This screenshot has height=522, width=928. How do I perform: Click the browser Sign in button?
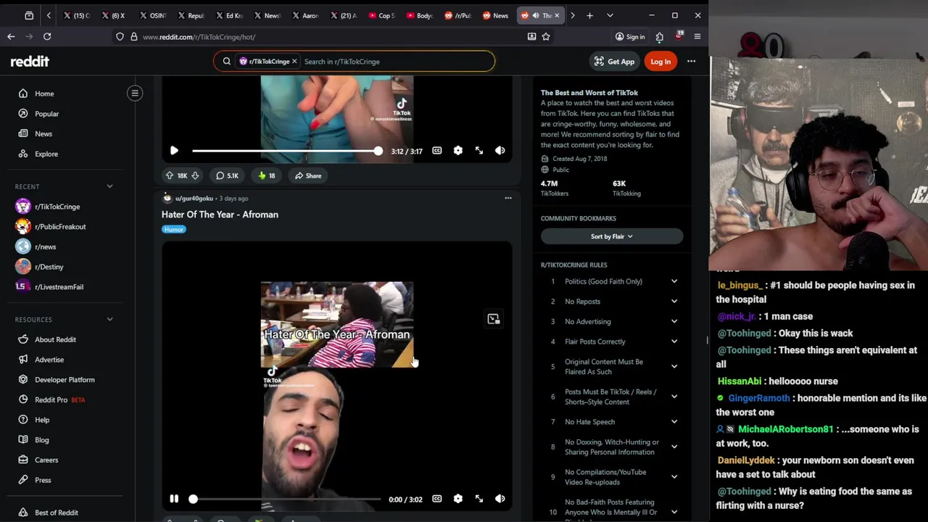(629, 36)
